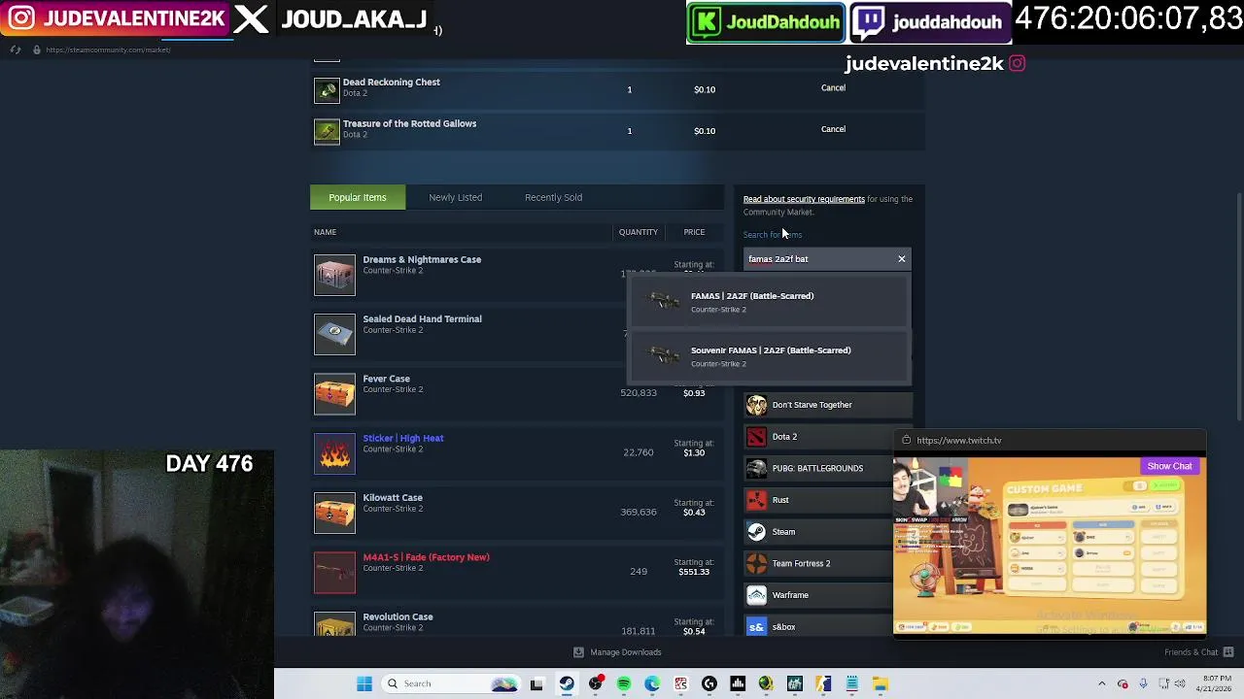1244x699 pixels.
Task: Select Team Fortress 2 filter label
Action: [801, 563]
